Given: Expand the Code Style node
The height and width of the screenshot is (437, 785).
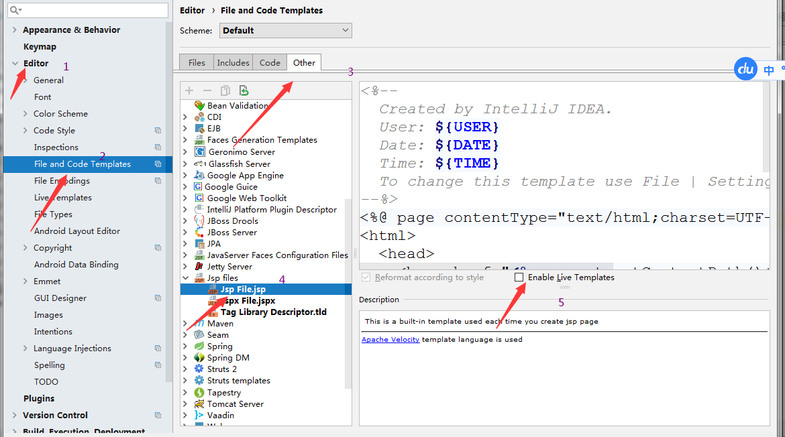Looking at the screenshot, I should pyautogui.click(x=25, y=131).
